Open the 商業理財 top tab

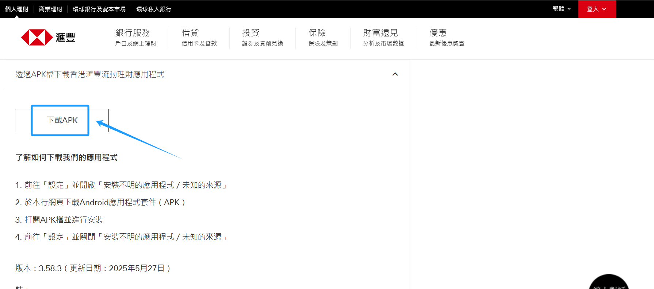click(50, 9)
